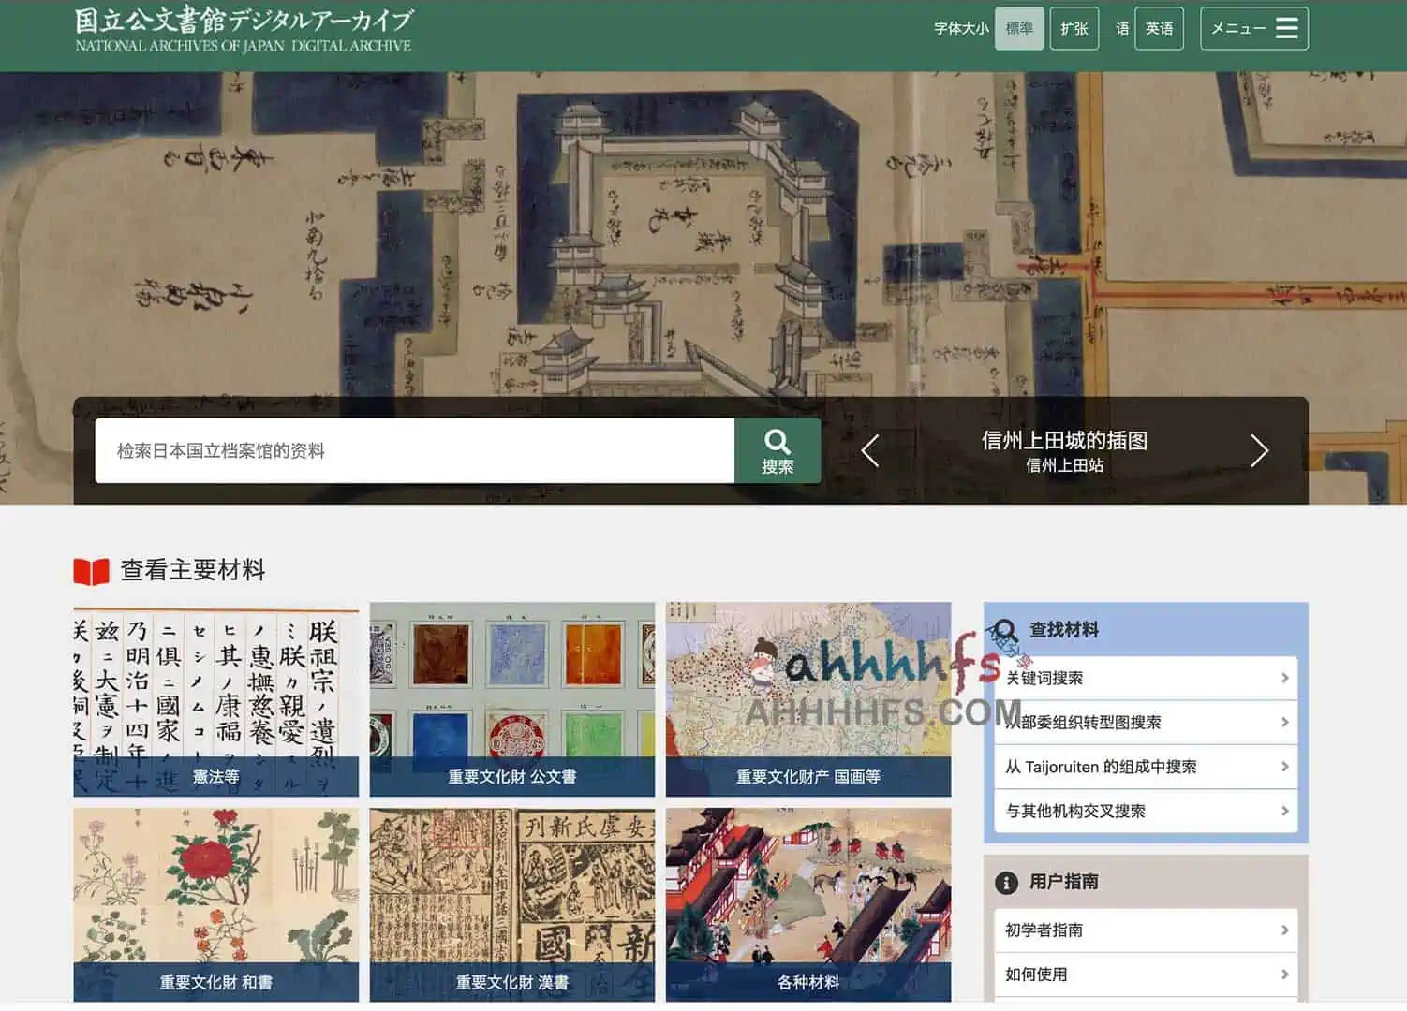
Task: Open the 初学者指南 guide item
Action: [1145, 930]
